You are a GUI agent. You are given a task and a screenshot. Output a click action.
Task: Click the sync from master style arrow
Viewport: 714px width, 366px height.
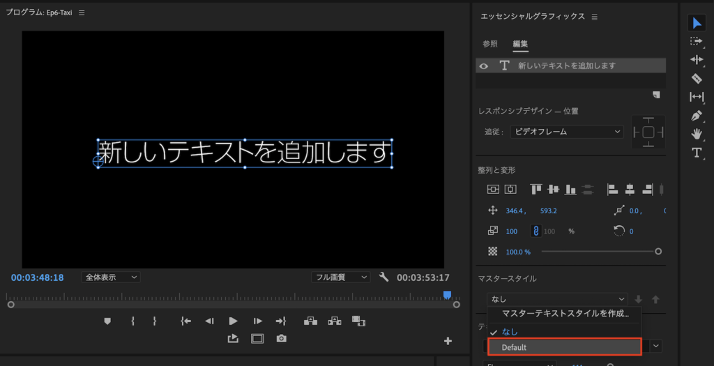(x=639, y=299)
